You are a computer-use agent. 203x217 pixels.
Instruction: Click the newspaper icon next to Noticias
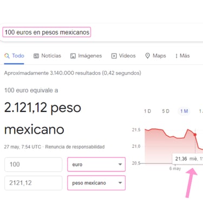[36, 56]
